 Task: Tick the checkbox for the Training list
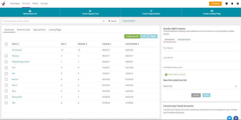6,56
